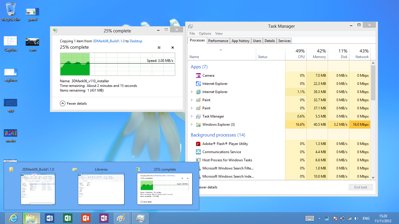The height and width of the screenshot is (224, 399).
Task: Select the 3DMark06_Build1.1.0 window preview
Action: tap(38, 189)
